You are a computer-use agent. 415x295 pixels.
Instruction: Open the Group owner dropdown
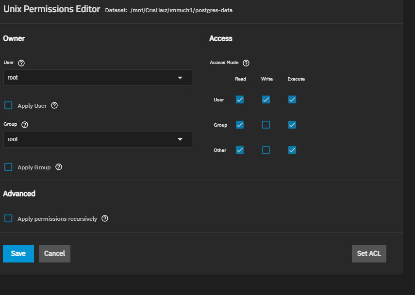pos(97,139)
